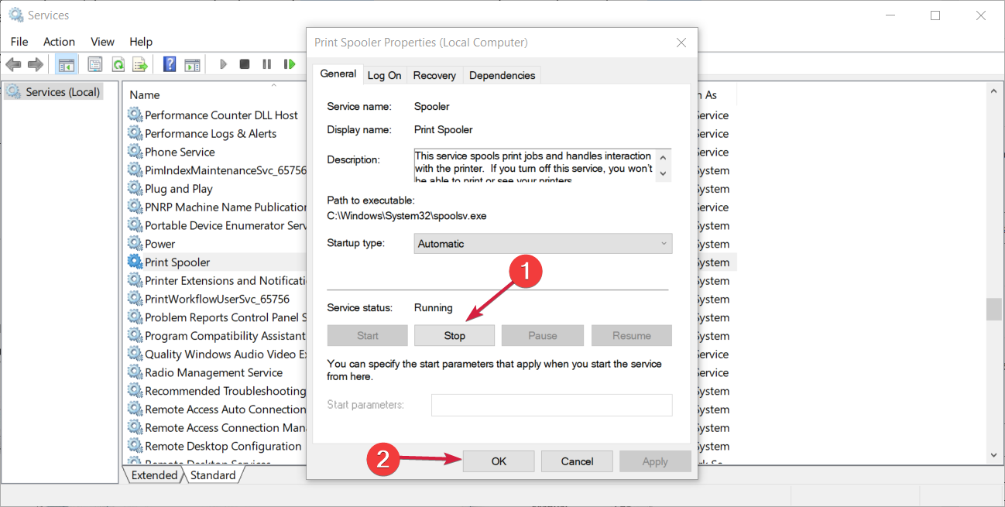The width and height of the screenshot is (1005, 507).
Task: Click the Start button under Service status
Action: (x=368, y=335)
